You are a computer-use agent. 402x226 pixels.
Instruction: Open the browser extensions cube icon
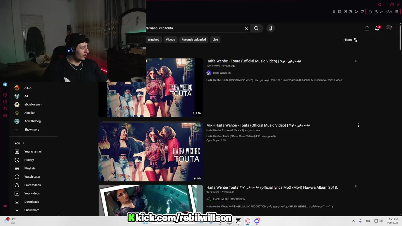pos(370,12)
